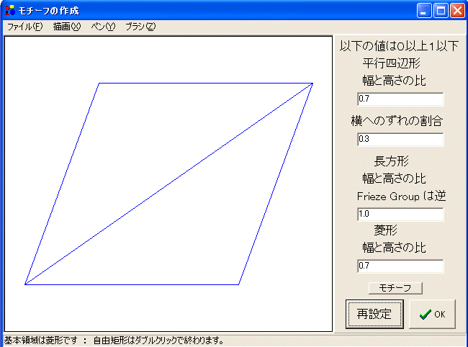Close the モチーフの作成 window
This screenshot has height=347, width=468.
click(x=457, y=11)
